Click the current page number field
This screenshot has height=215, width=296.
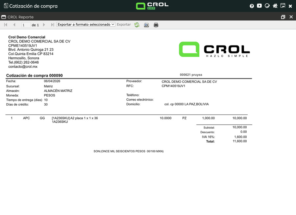click(x=26, y=25)
